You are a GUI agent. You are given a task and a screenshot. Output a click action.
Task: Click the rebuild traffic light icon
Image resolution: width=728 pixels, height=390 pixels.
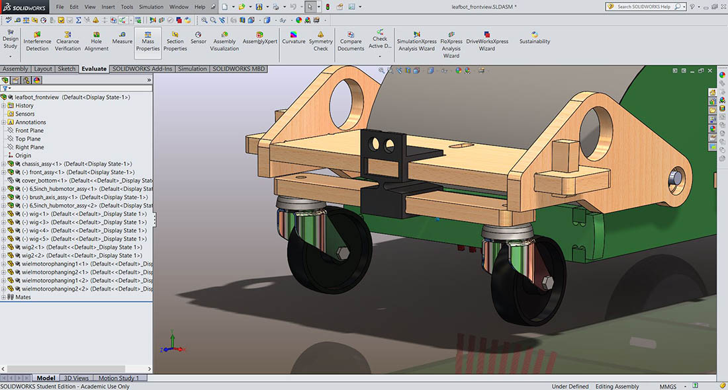tap(328, 7)
